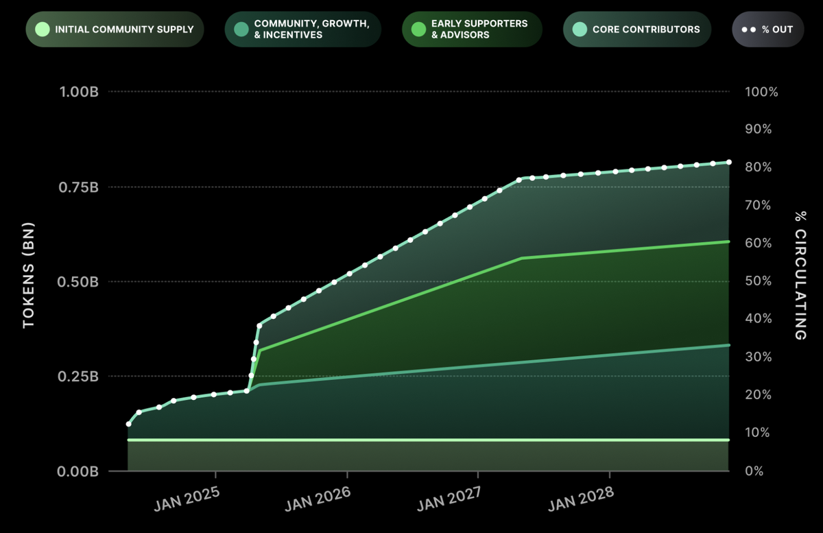Click the teal dot beside Community, Growth, & Incentives

coord(240,29)
